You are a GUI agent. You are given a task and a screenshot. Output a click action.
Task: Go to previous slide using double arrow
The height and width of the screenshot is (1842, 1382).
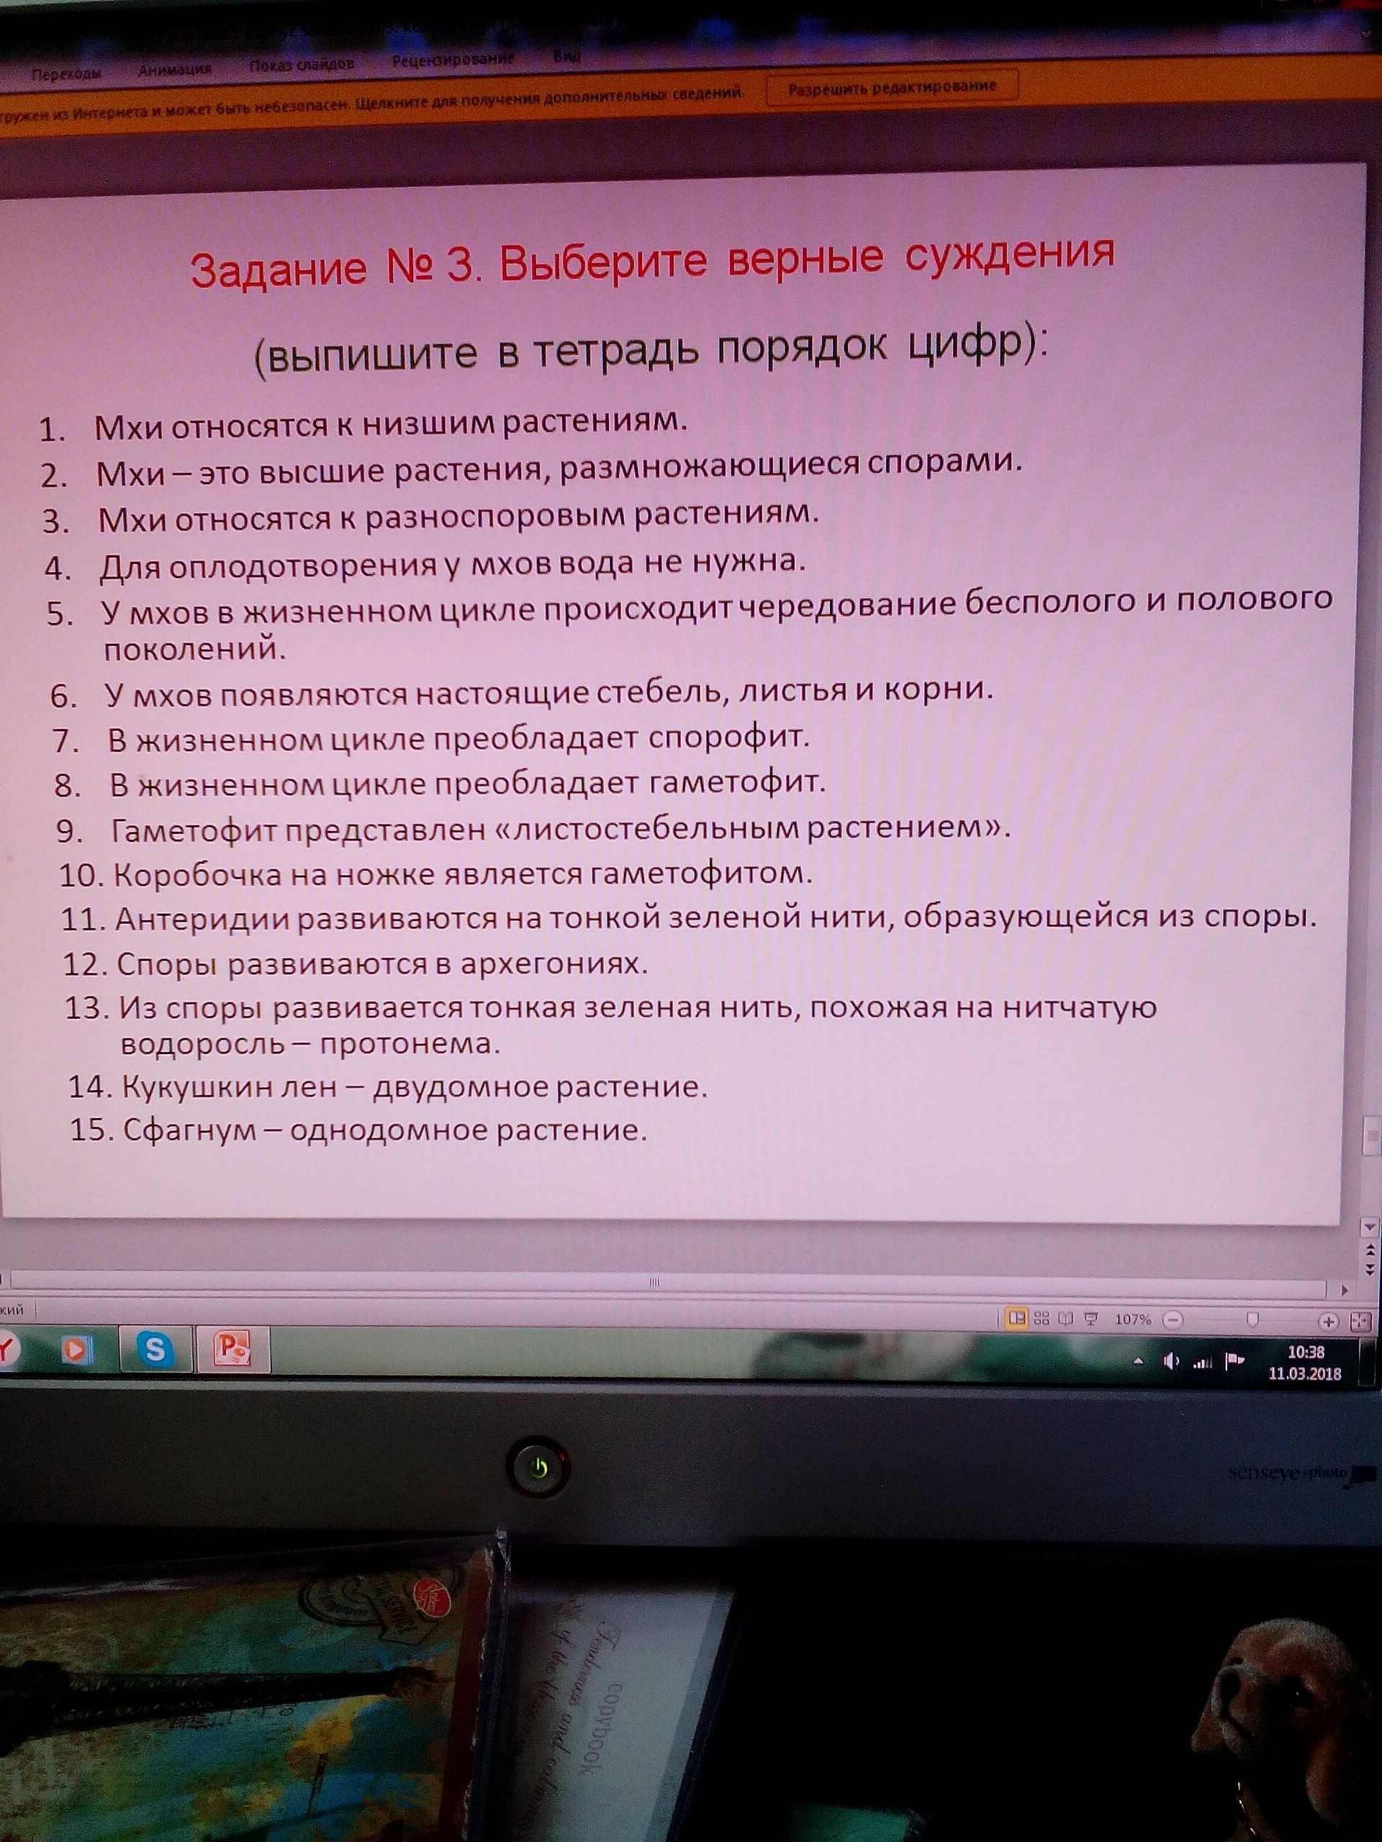1370,1250
